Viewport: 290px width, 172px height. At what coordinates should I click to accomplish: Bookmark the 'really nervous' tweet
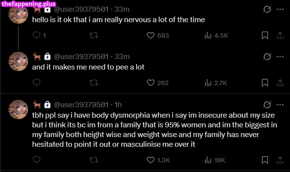(x=265, y=35)
